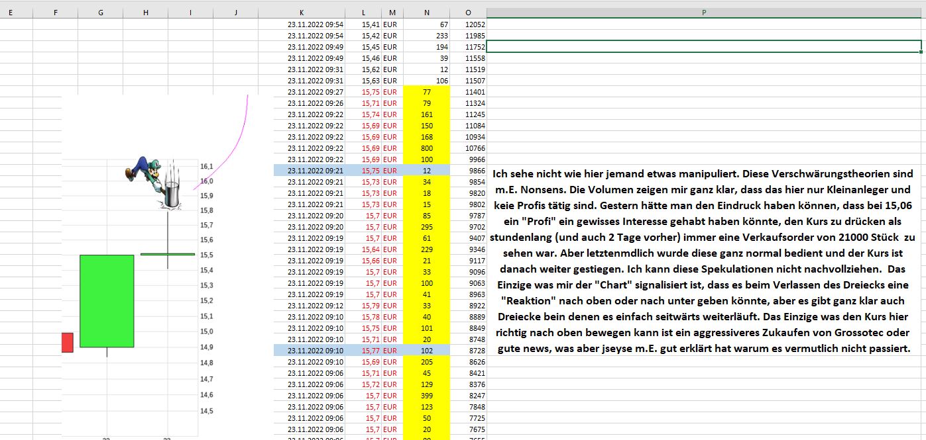Viewport: 926px width, 440px height.
Task: Select the cell showing 12052
Action: click(468, 24)
